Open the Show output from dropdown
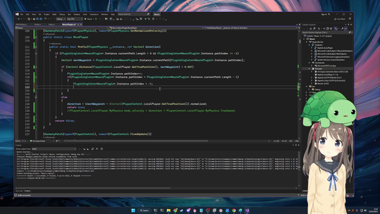380x214 pixels. click(x=54, y=149)
